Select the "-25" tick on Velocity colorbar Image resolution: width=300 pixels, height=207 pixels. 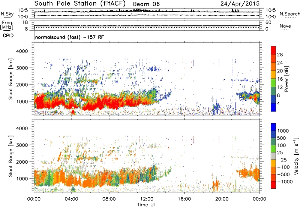(x=282, y=160)
